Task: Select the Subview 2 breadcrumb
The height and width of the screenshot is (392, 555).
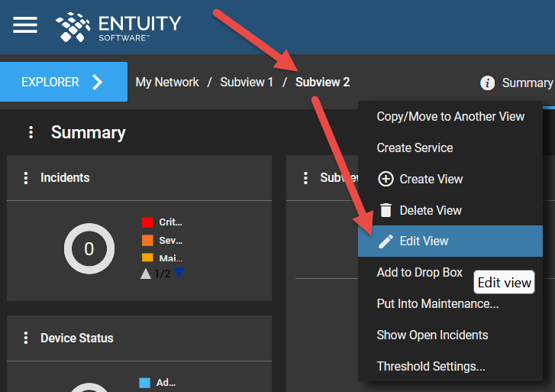Action: [322, 83]
